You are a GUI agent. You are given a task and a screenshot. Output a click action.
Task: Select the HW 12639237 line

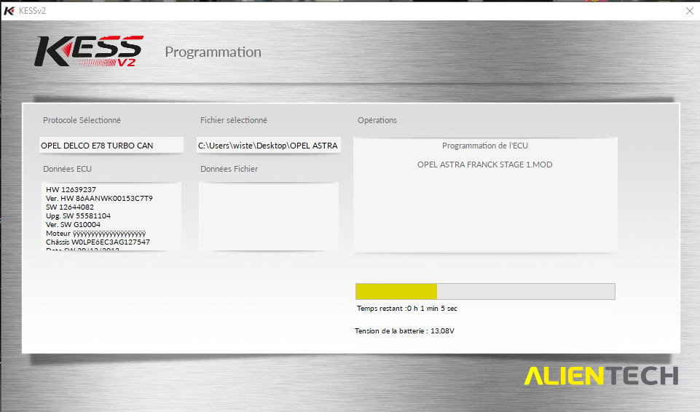tap(71, 189)
